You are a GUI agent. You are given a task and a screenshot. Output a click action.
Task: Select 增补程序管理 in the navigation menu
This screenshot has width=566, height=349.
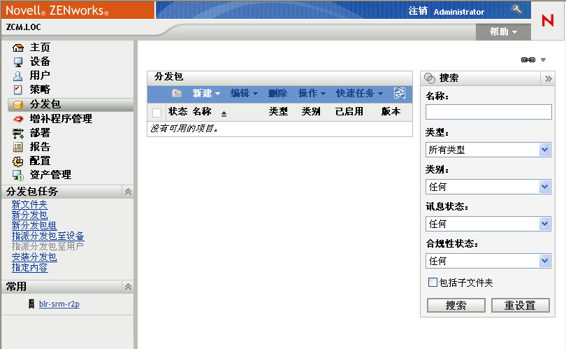(x=61, y=118)
